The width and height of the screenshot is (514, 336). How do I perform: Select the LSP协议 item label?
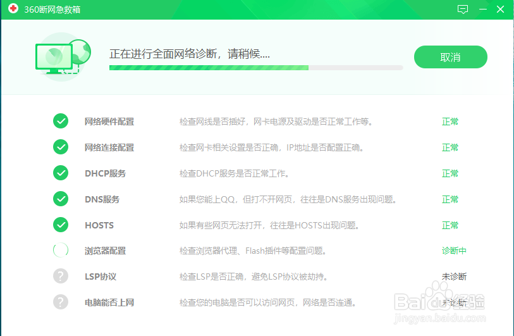point(101,277)
